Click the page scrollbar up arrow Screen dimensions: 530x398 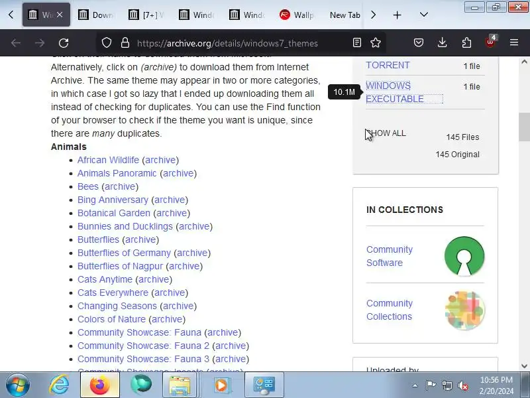pyautogui.click(x=524, y=62)
